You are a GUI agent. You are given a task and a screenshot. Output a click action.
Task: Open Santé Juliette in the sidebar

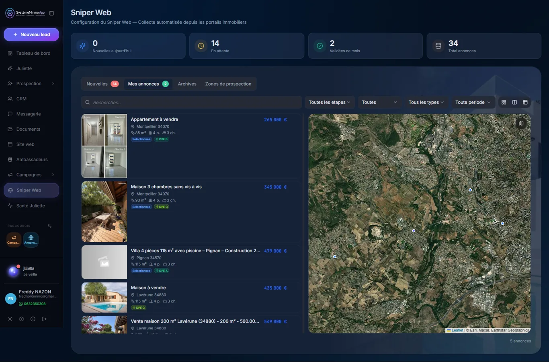pos(31,206)
